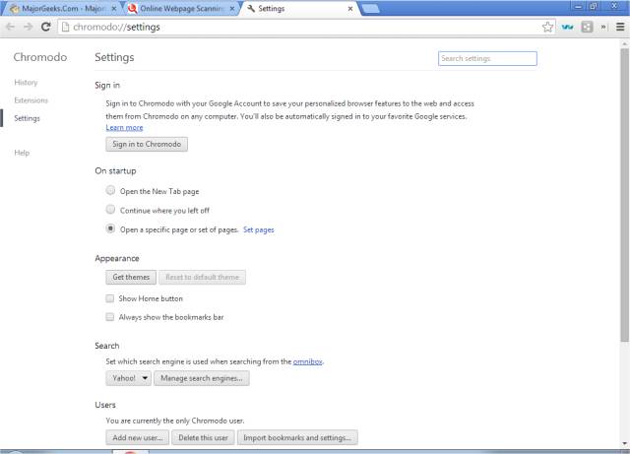Select the Settings tab
Screen dimensions: 630x454
pyautogui.click(x=299, y=9)
